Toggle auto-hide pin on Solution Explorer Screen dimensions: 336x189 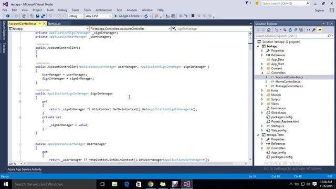tap(328, 24)
